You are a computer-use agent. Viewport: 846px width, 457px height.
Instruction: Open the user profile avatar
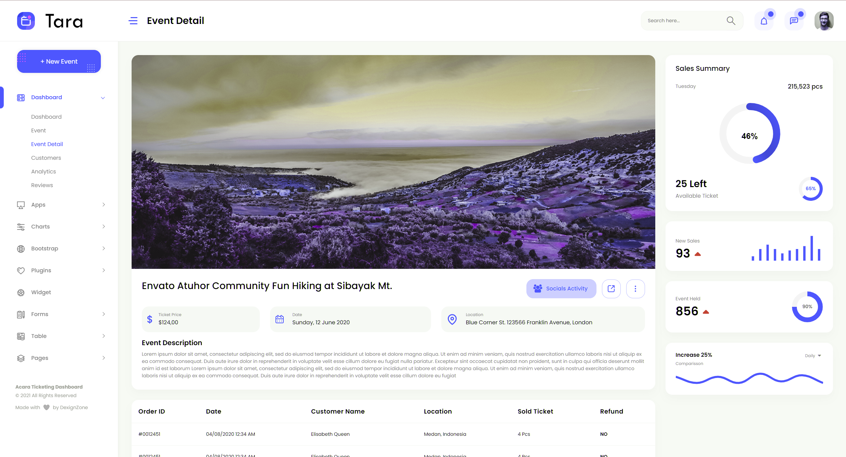(824, 21)
